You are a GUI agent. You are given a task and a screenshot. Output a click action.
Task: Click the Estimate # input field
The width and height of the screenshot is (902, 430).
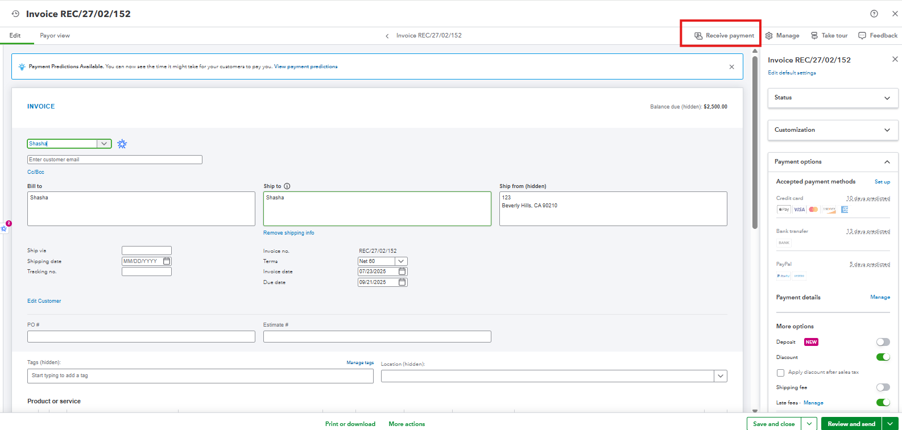coord(377,336)
